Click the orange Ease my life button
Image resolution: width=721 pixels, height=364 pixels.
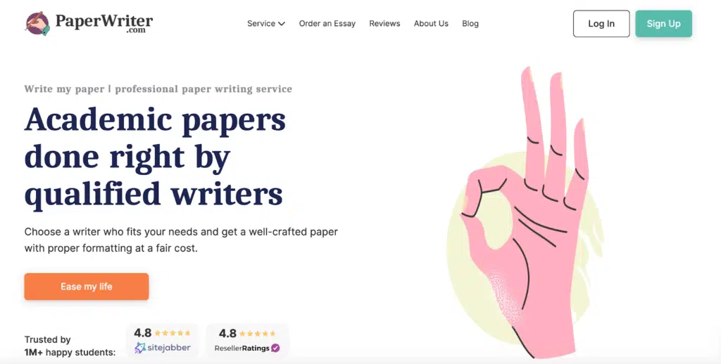click(x=87, y=287)
